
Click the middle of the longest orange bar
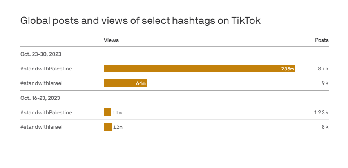(x=199, y=69)
